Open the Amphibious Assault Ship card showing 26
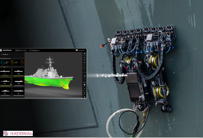 18,72
